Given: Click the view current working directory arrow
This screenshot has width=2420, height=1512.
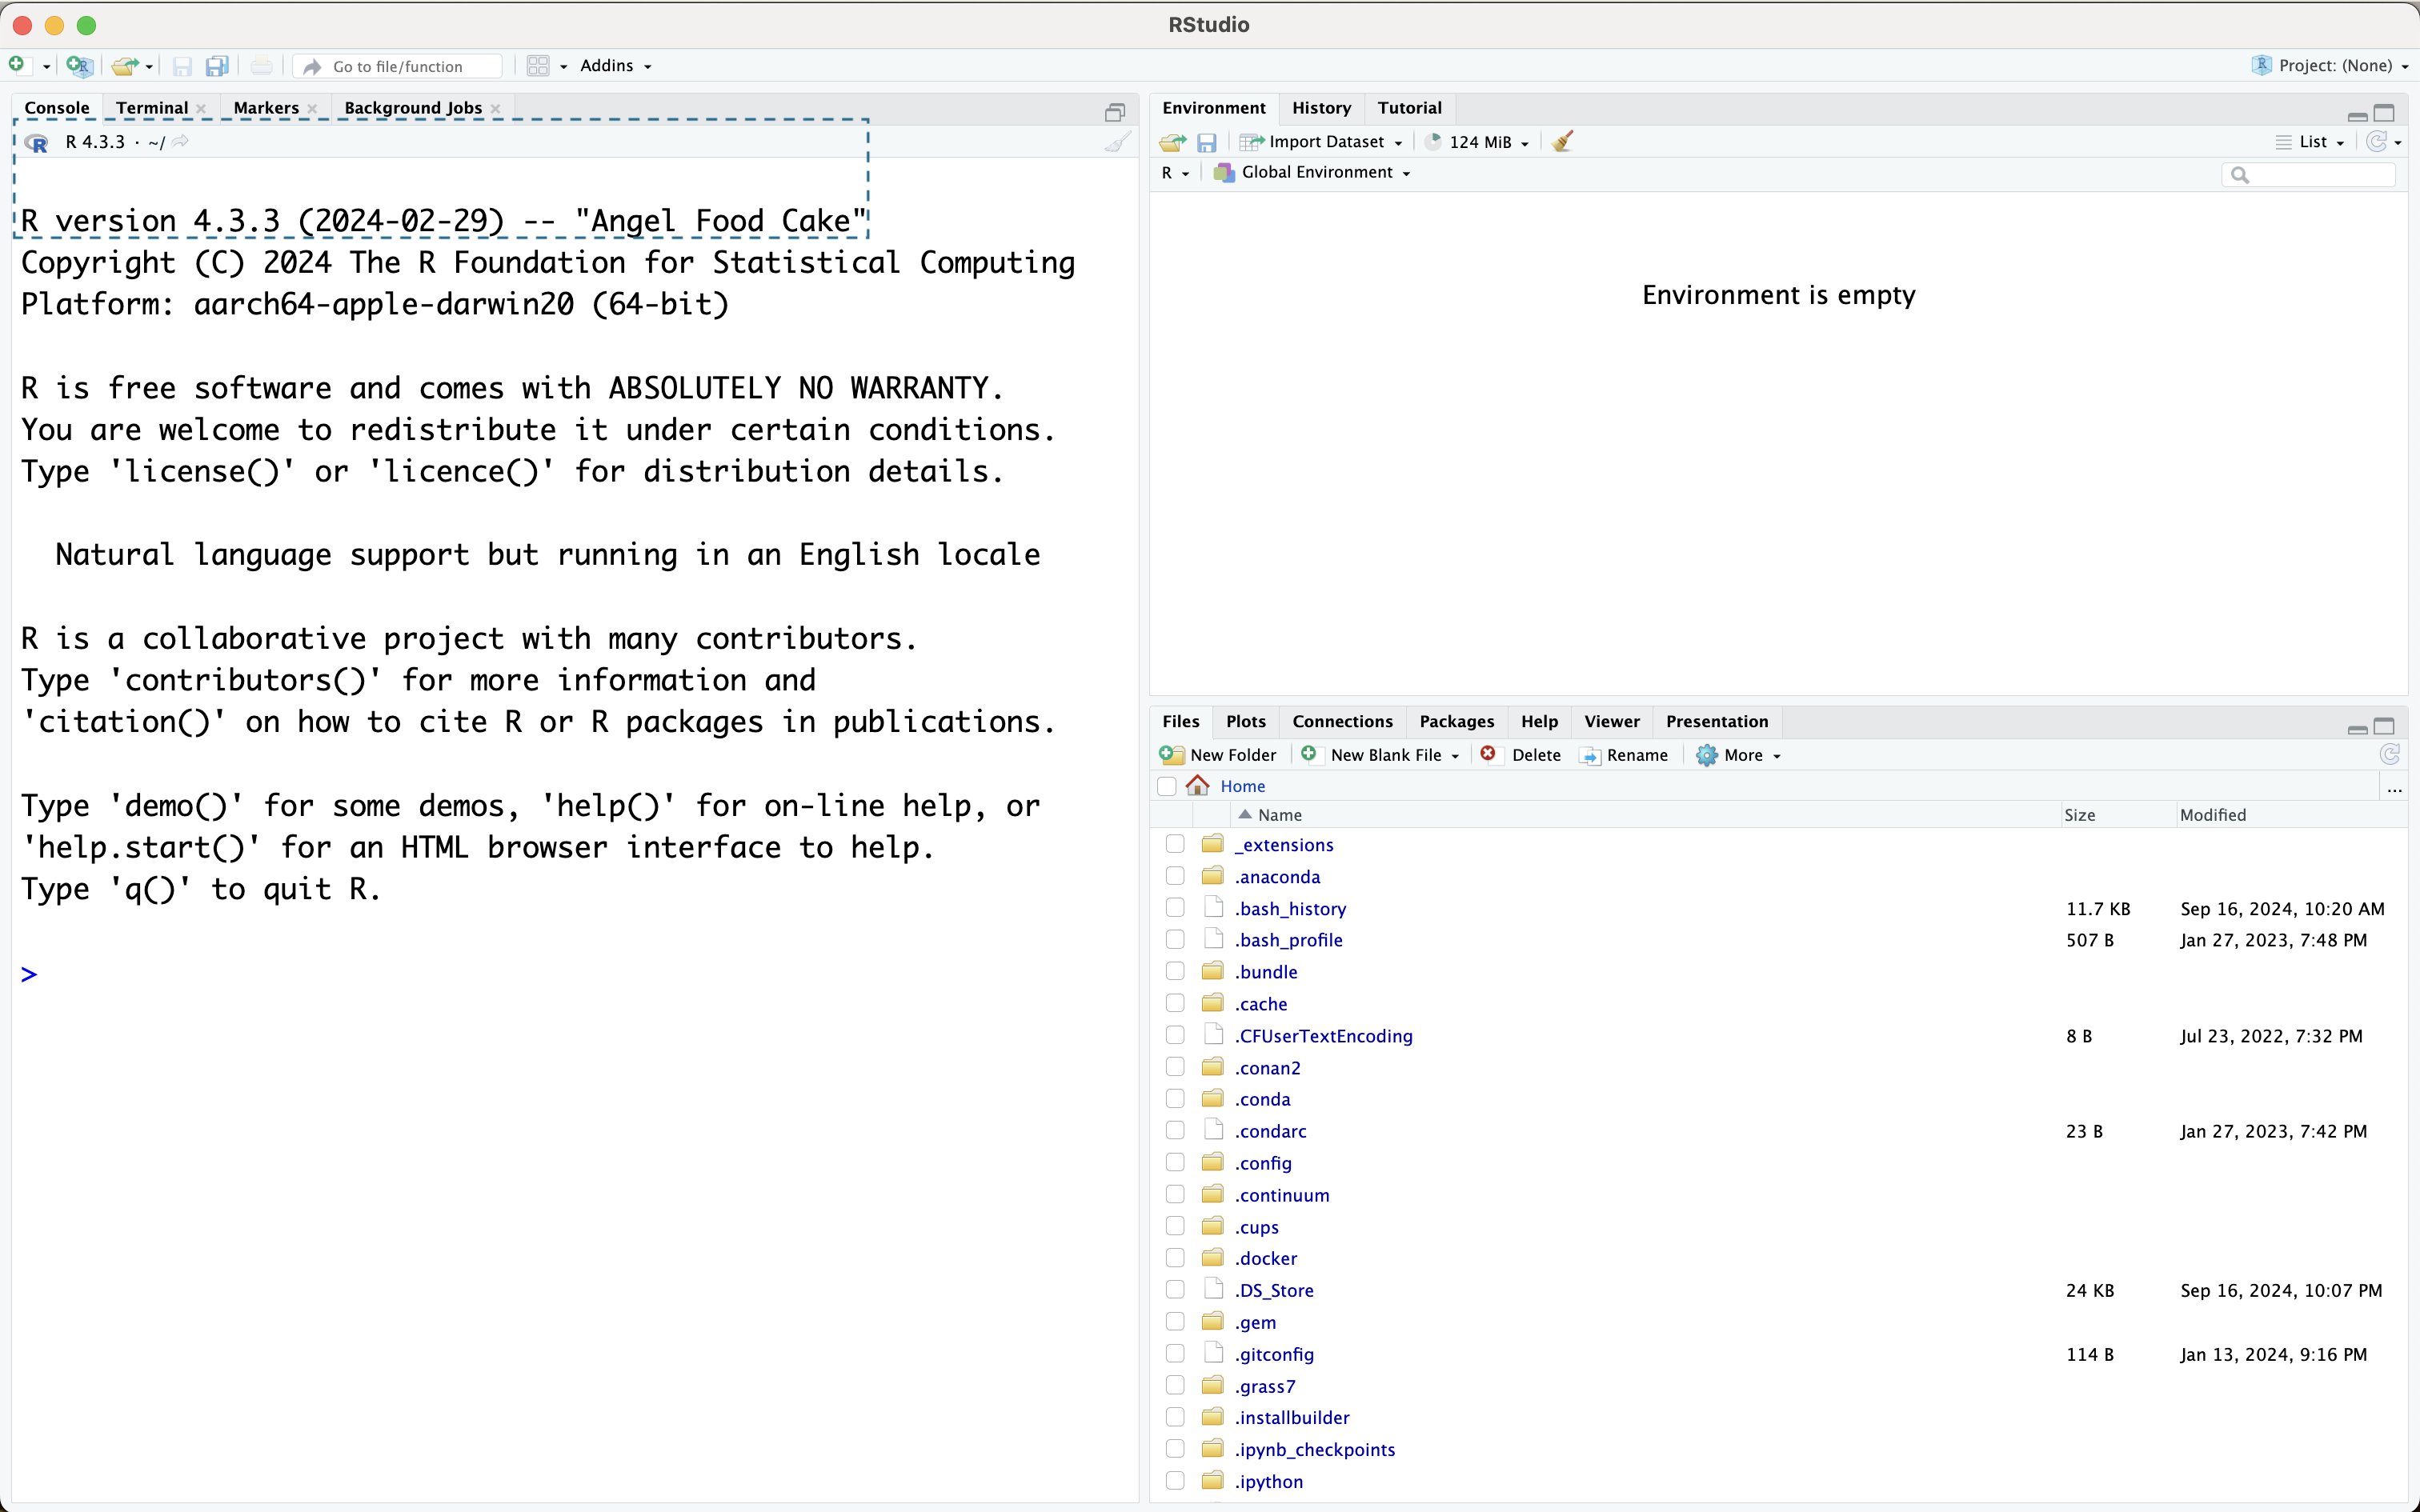Looking at the screenshot, I should tap(180, 142).
